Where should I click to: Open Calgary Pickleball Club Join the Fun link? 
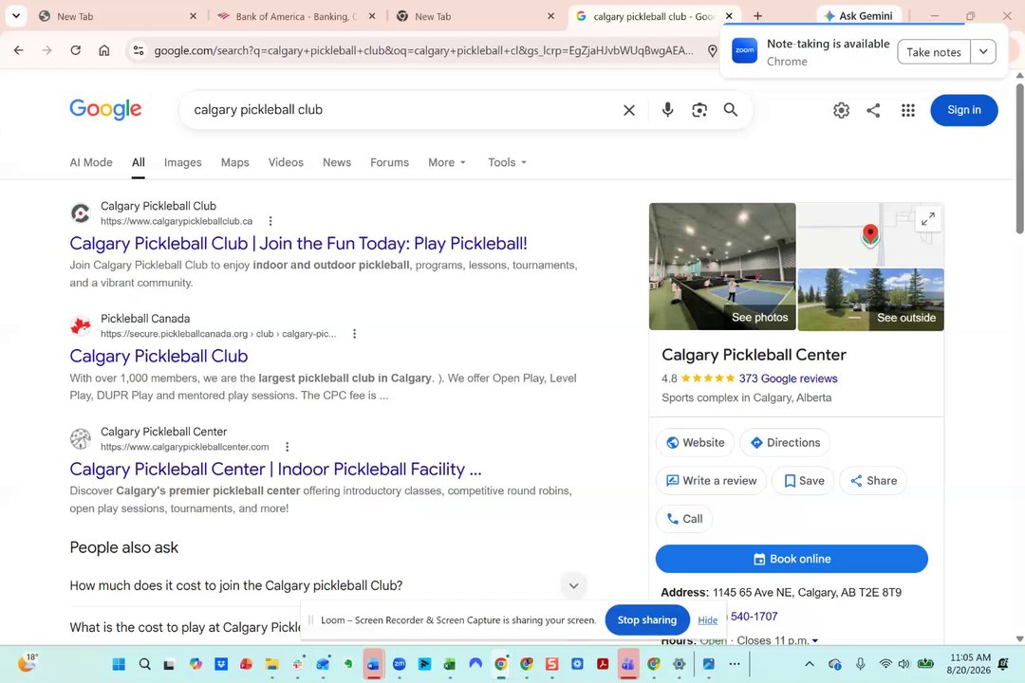[298, 243]
